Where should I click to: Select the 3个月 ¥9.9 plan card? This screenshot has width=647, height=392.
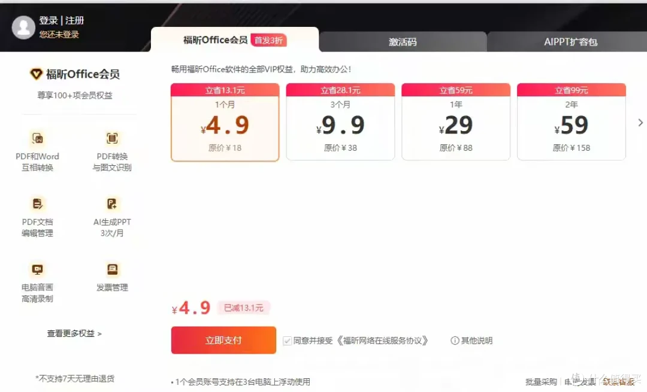tap(340, 122)
